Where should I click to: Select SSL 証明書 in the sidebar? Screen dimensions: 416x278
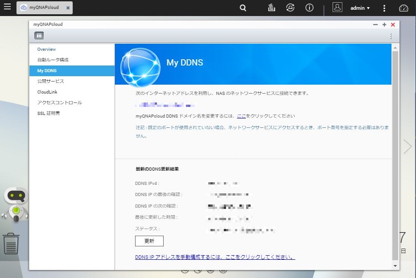point(72,114)
